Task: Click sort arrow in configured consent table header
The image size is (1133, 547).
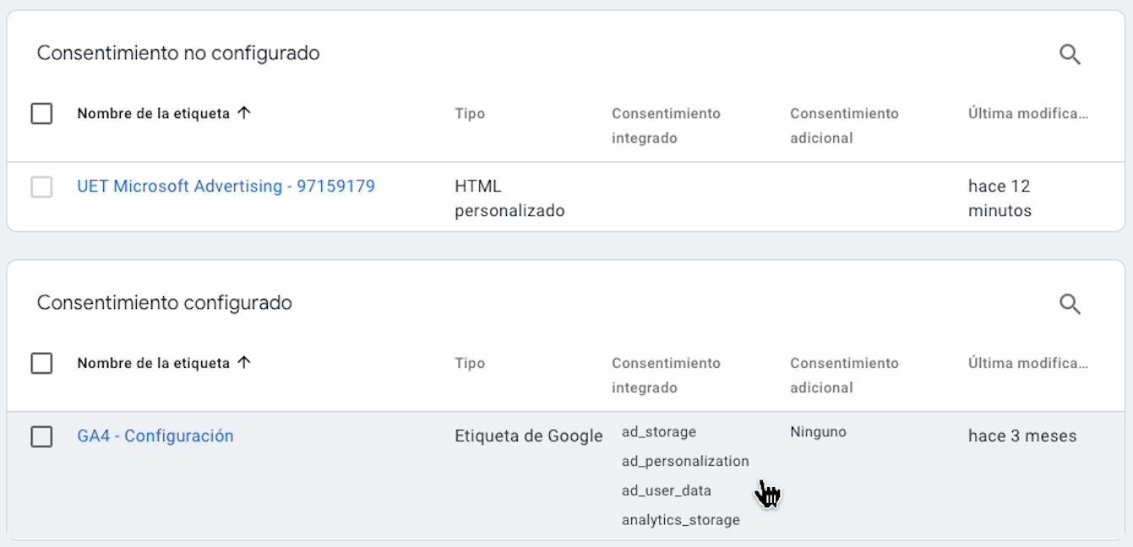Action: (x=244, y=363)
